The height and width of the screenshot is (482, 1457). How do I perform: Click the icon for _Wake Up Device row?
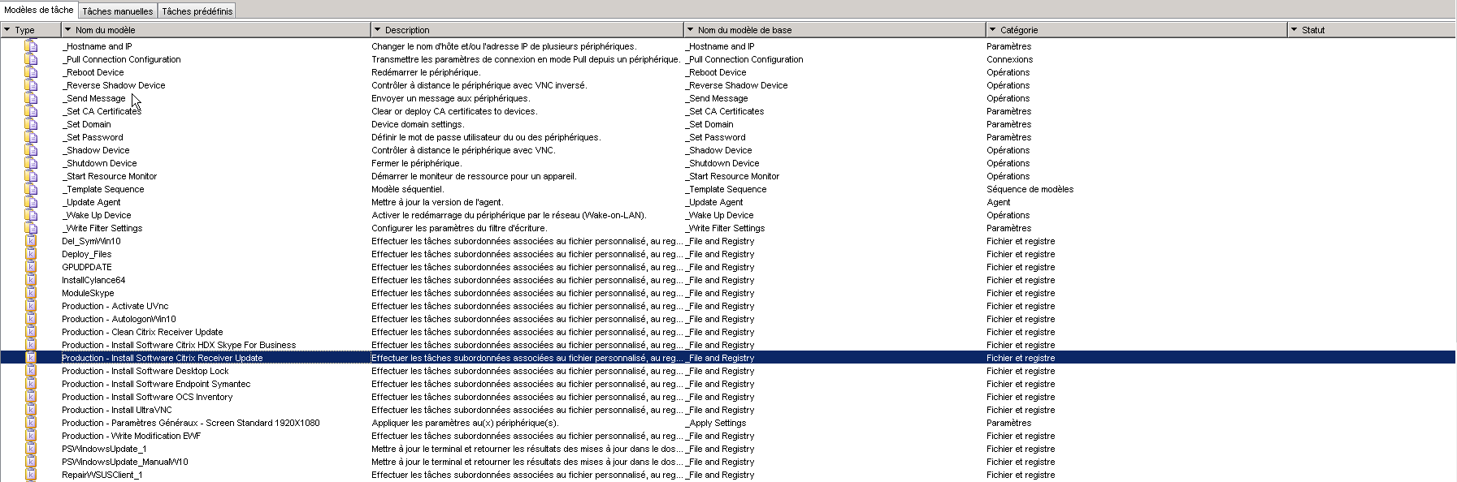click(31, 215)
